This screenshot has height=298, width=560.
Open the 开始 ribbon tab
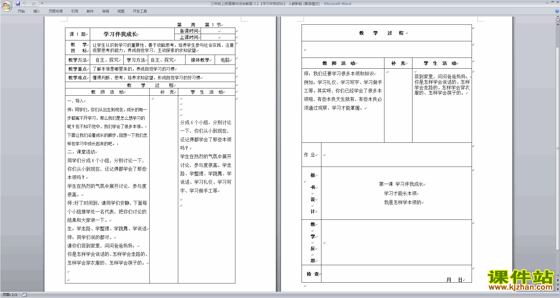coord(21,11)
